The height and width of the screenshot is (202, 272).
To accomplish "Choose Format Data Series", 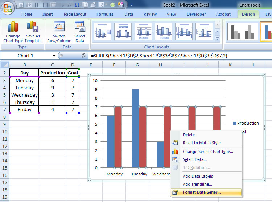I will 206,192.
